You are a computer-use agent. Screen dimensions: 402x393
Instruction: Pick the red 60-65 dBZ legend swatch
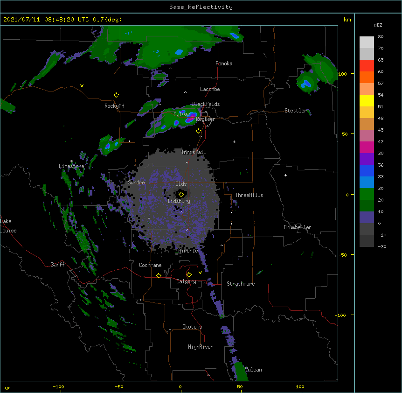pyautogui.click(x=367, y=66)
